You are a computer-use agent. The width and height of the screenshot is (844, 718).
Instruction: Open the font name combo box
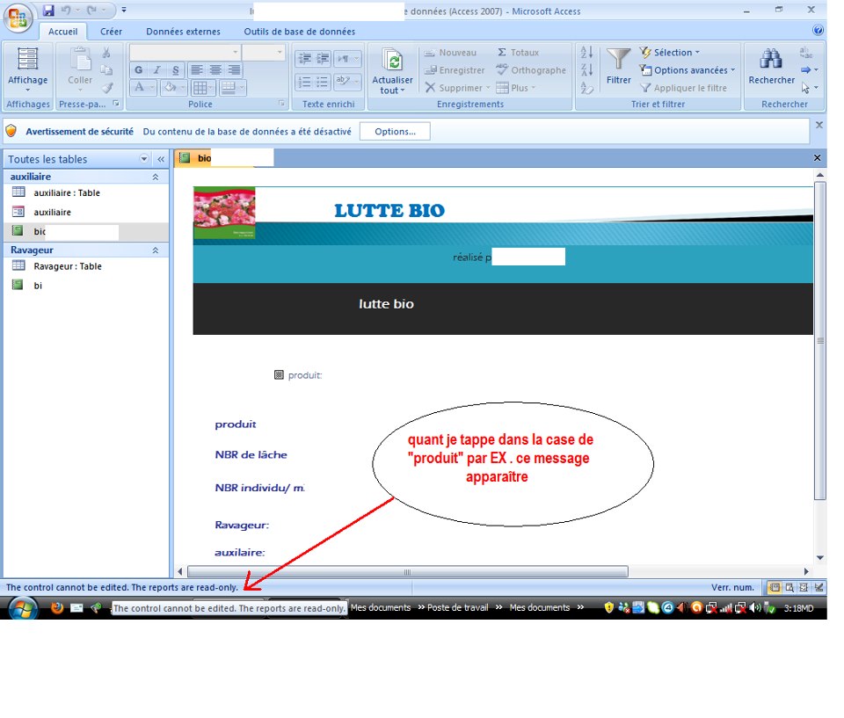pyautogui.click(x=185, y=52)
